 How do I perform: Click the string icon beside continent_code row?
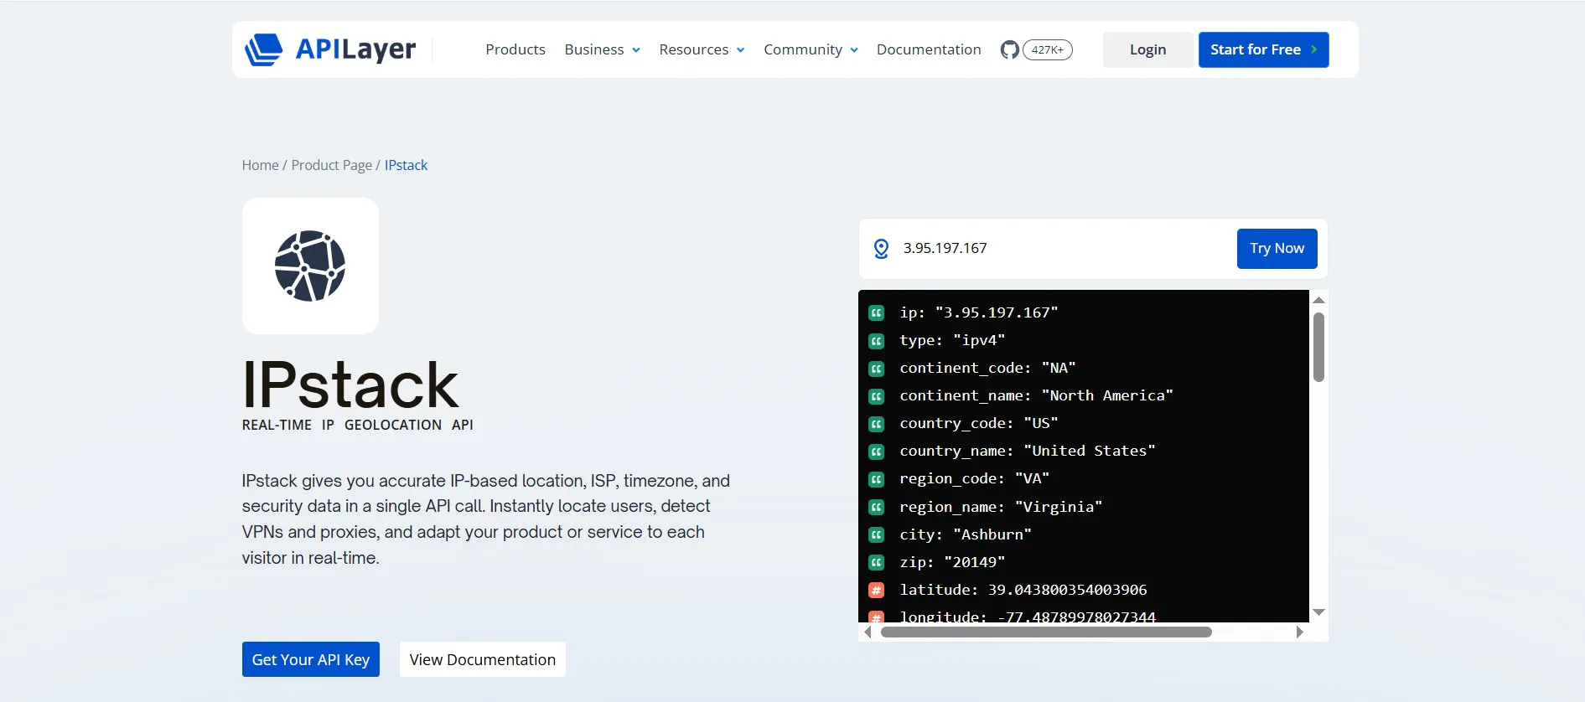(x=877, y=369)
